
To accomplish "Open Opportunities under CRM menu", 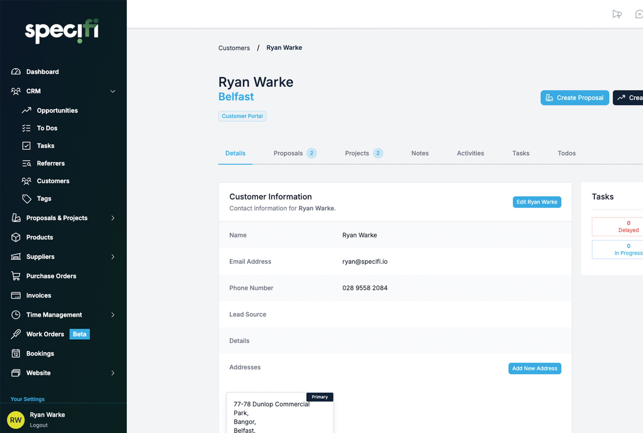I will [x=57, y=110].
